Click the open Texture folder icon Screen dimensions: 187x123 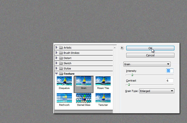[61, 74]
